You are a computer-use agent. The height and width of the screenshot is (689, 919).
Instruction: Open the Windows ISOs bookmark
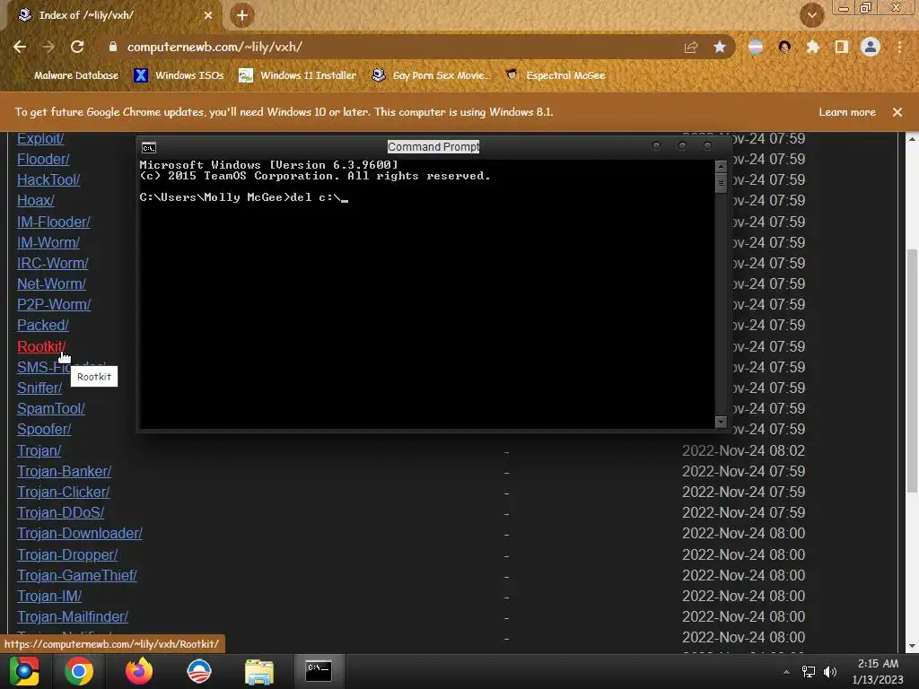pos(179,75)
